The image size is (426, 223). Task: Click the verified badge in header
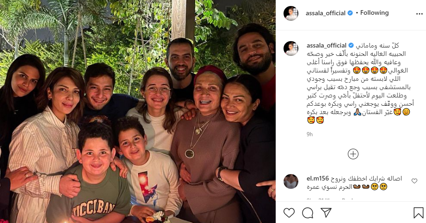coord(350,13)
